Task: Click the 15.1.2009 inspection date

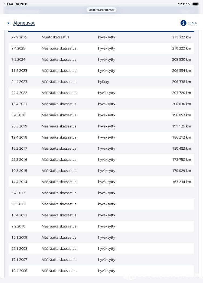Action: (x=19, y=237)
